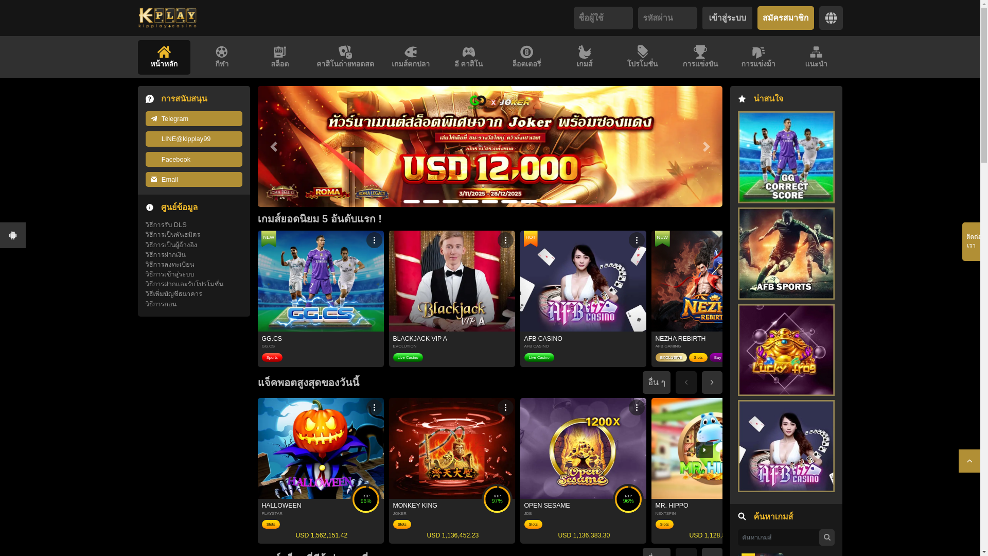Screen dimensions: 988x556
Task: Go to the next banner slide
Action: coord(706,147)
